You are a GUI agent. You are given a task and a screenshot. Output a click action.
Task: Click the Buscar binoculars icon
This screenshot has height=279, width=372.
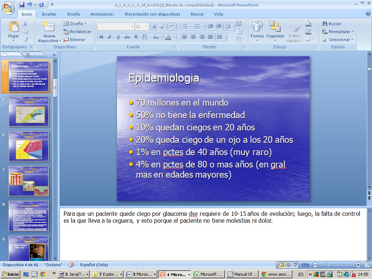(325, 24)
